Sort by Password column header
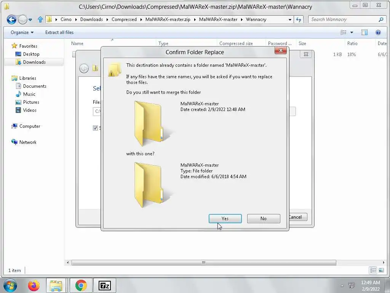 tap(280, 43)
